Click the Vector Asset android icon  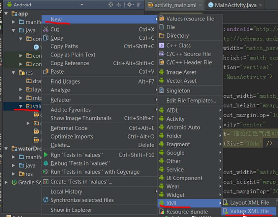coord(162,81)
